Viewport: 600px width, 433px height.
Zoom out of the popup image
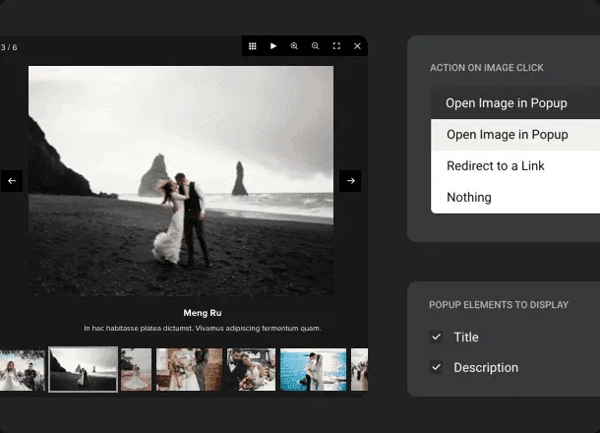315,46
